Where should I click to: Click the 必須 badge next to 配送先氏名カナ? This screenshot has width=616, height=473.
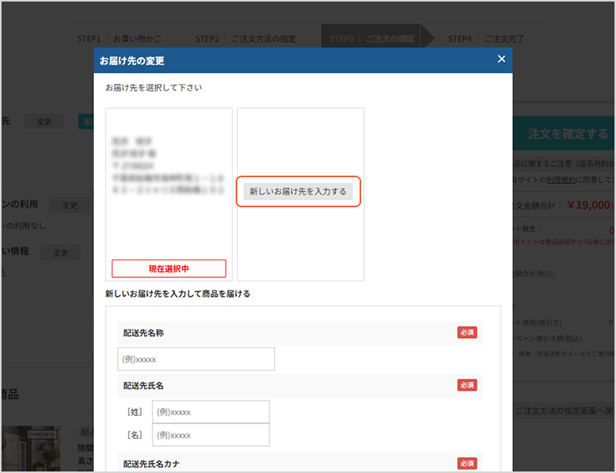467,463
